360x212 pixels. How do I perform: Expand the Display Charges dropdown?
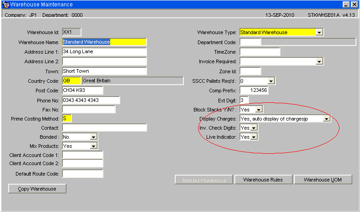tap(326, 119)
